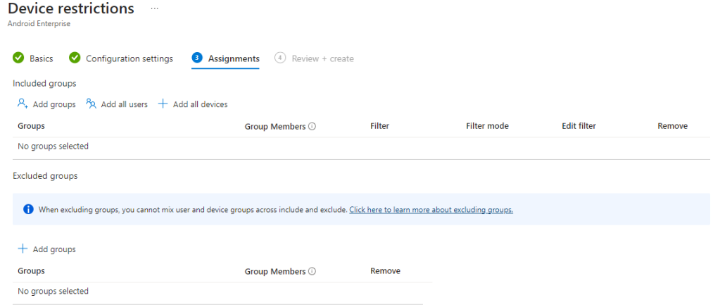Image resolution: width=713 pixels, height=305 pixels.
Task: Select the Assignments tab
Action: pos(234,58)
